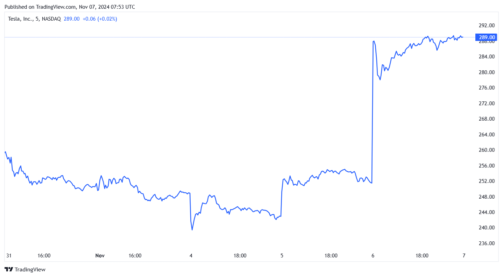Select the 284.00 price axis label
This screenshot has height=277, width=503.
[x=487, y=57]
